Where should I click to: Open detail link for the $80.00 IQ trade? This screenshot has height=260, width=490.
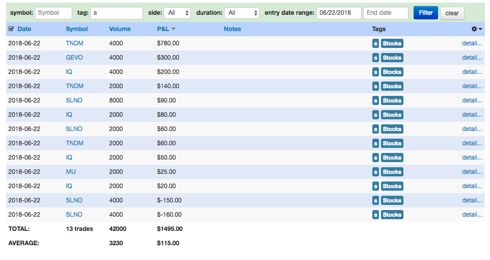472,115
